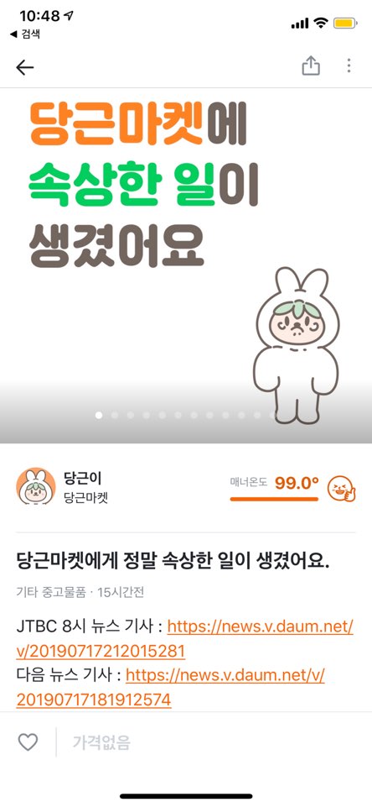Open 당근이 profile avatar
The image size is (372, 807).
coord(36,486)
